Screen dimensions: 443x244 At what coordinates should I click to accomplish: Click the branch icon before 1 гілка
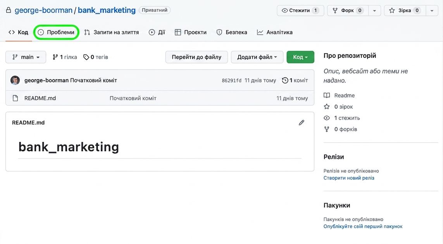(55, 57)
